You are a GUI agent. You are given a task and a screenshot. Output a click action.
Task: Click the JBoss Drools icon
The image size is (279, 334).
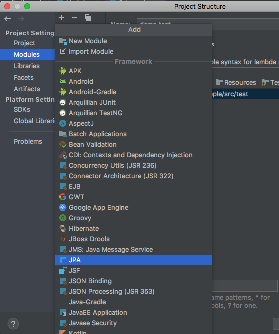point(63,239)
